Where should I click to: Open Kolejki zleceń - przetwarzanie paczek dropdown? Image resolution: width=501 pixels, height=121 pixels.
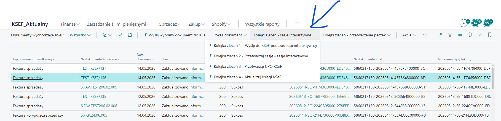click(x=357, y=35)
